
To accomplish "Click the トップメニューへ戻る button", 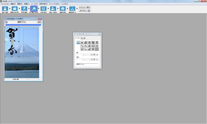I will tap(85, 7).
